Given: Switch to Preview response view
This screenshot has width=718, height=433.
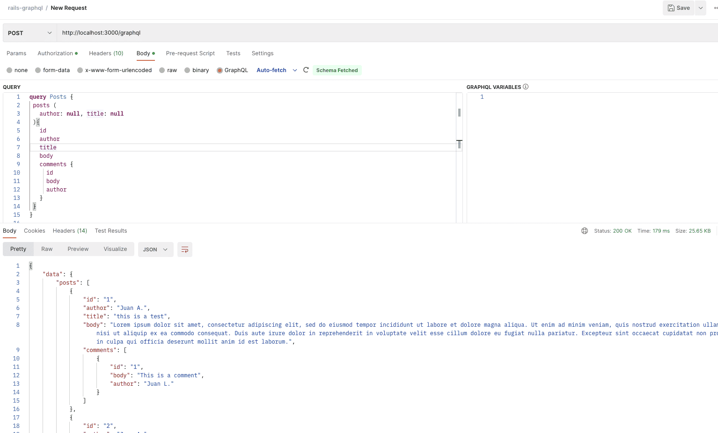Looking at the screenshot, I should coord(78,249).
